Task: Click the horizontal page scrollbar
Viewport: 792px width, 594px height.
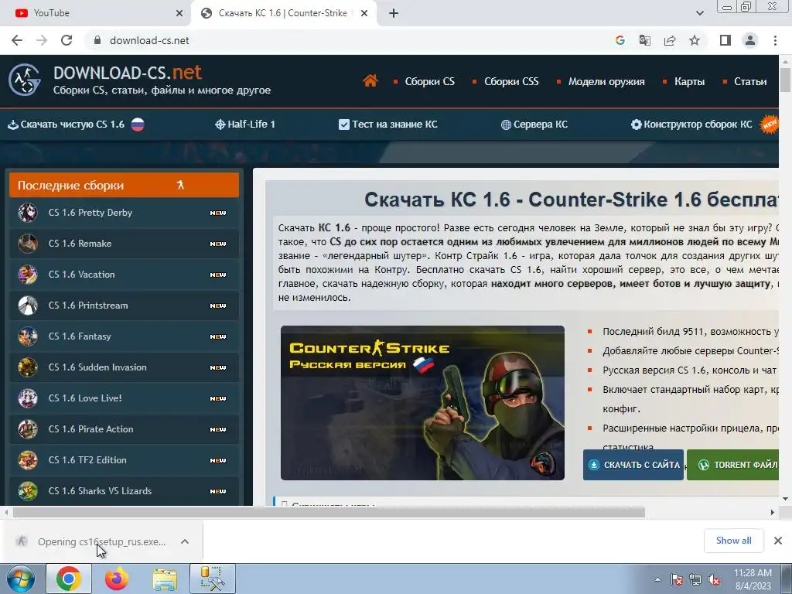Action: [329, 512]
